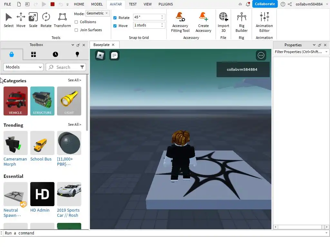This screenshot has height=247, width=330.
Task: Open the Cameraman Morph link
Action: tap(15, 161)
